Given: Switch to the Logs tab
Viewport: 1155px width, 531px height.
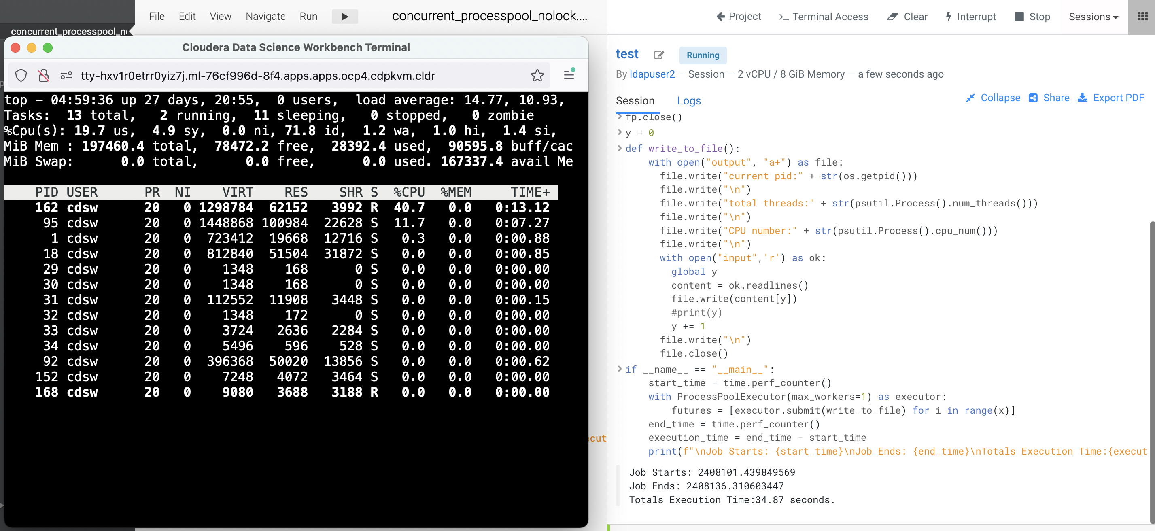Looking at the screenshot, I should [x=688, y=100].
